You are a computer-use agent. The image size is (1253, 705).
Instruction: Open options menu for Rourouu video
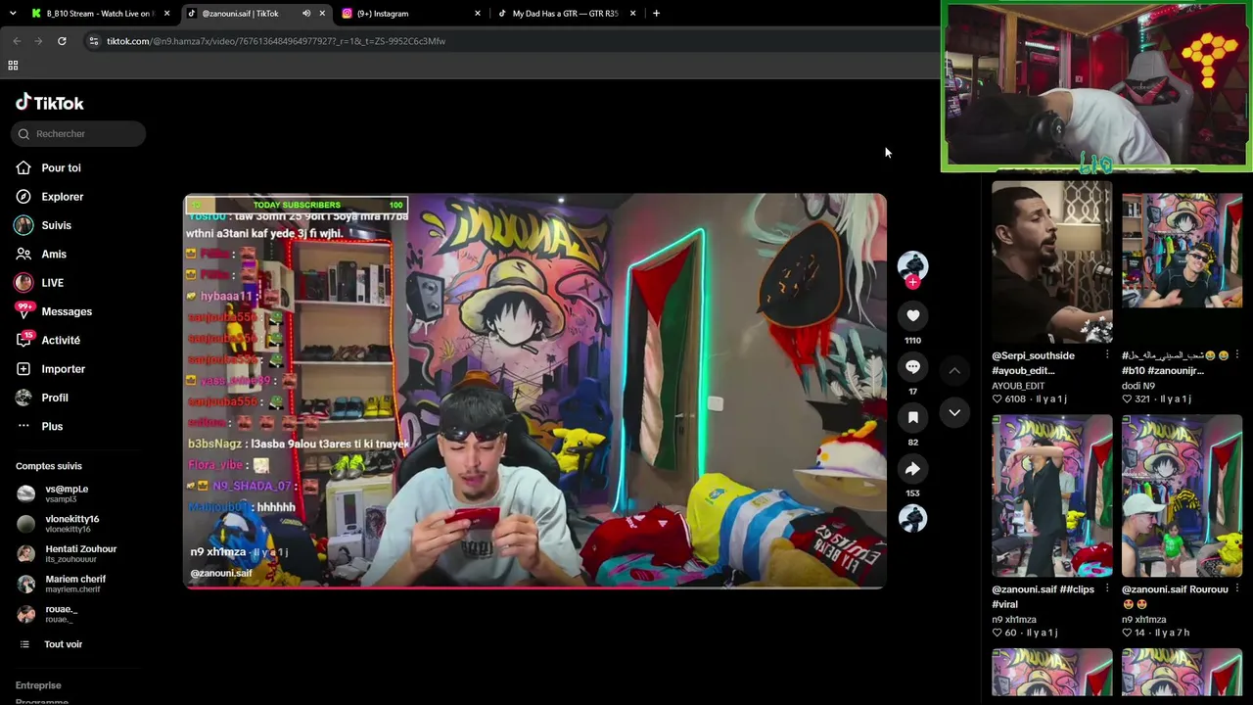click(1237, 589)
